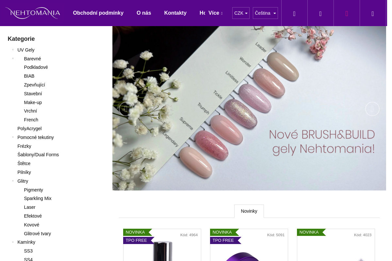Open the UV Gely category
Viewport: 392px width, 261px height.
tap(26, 50)
